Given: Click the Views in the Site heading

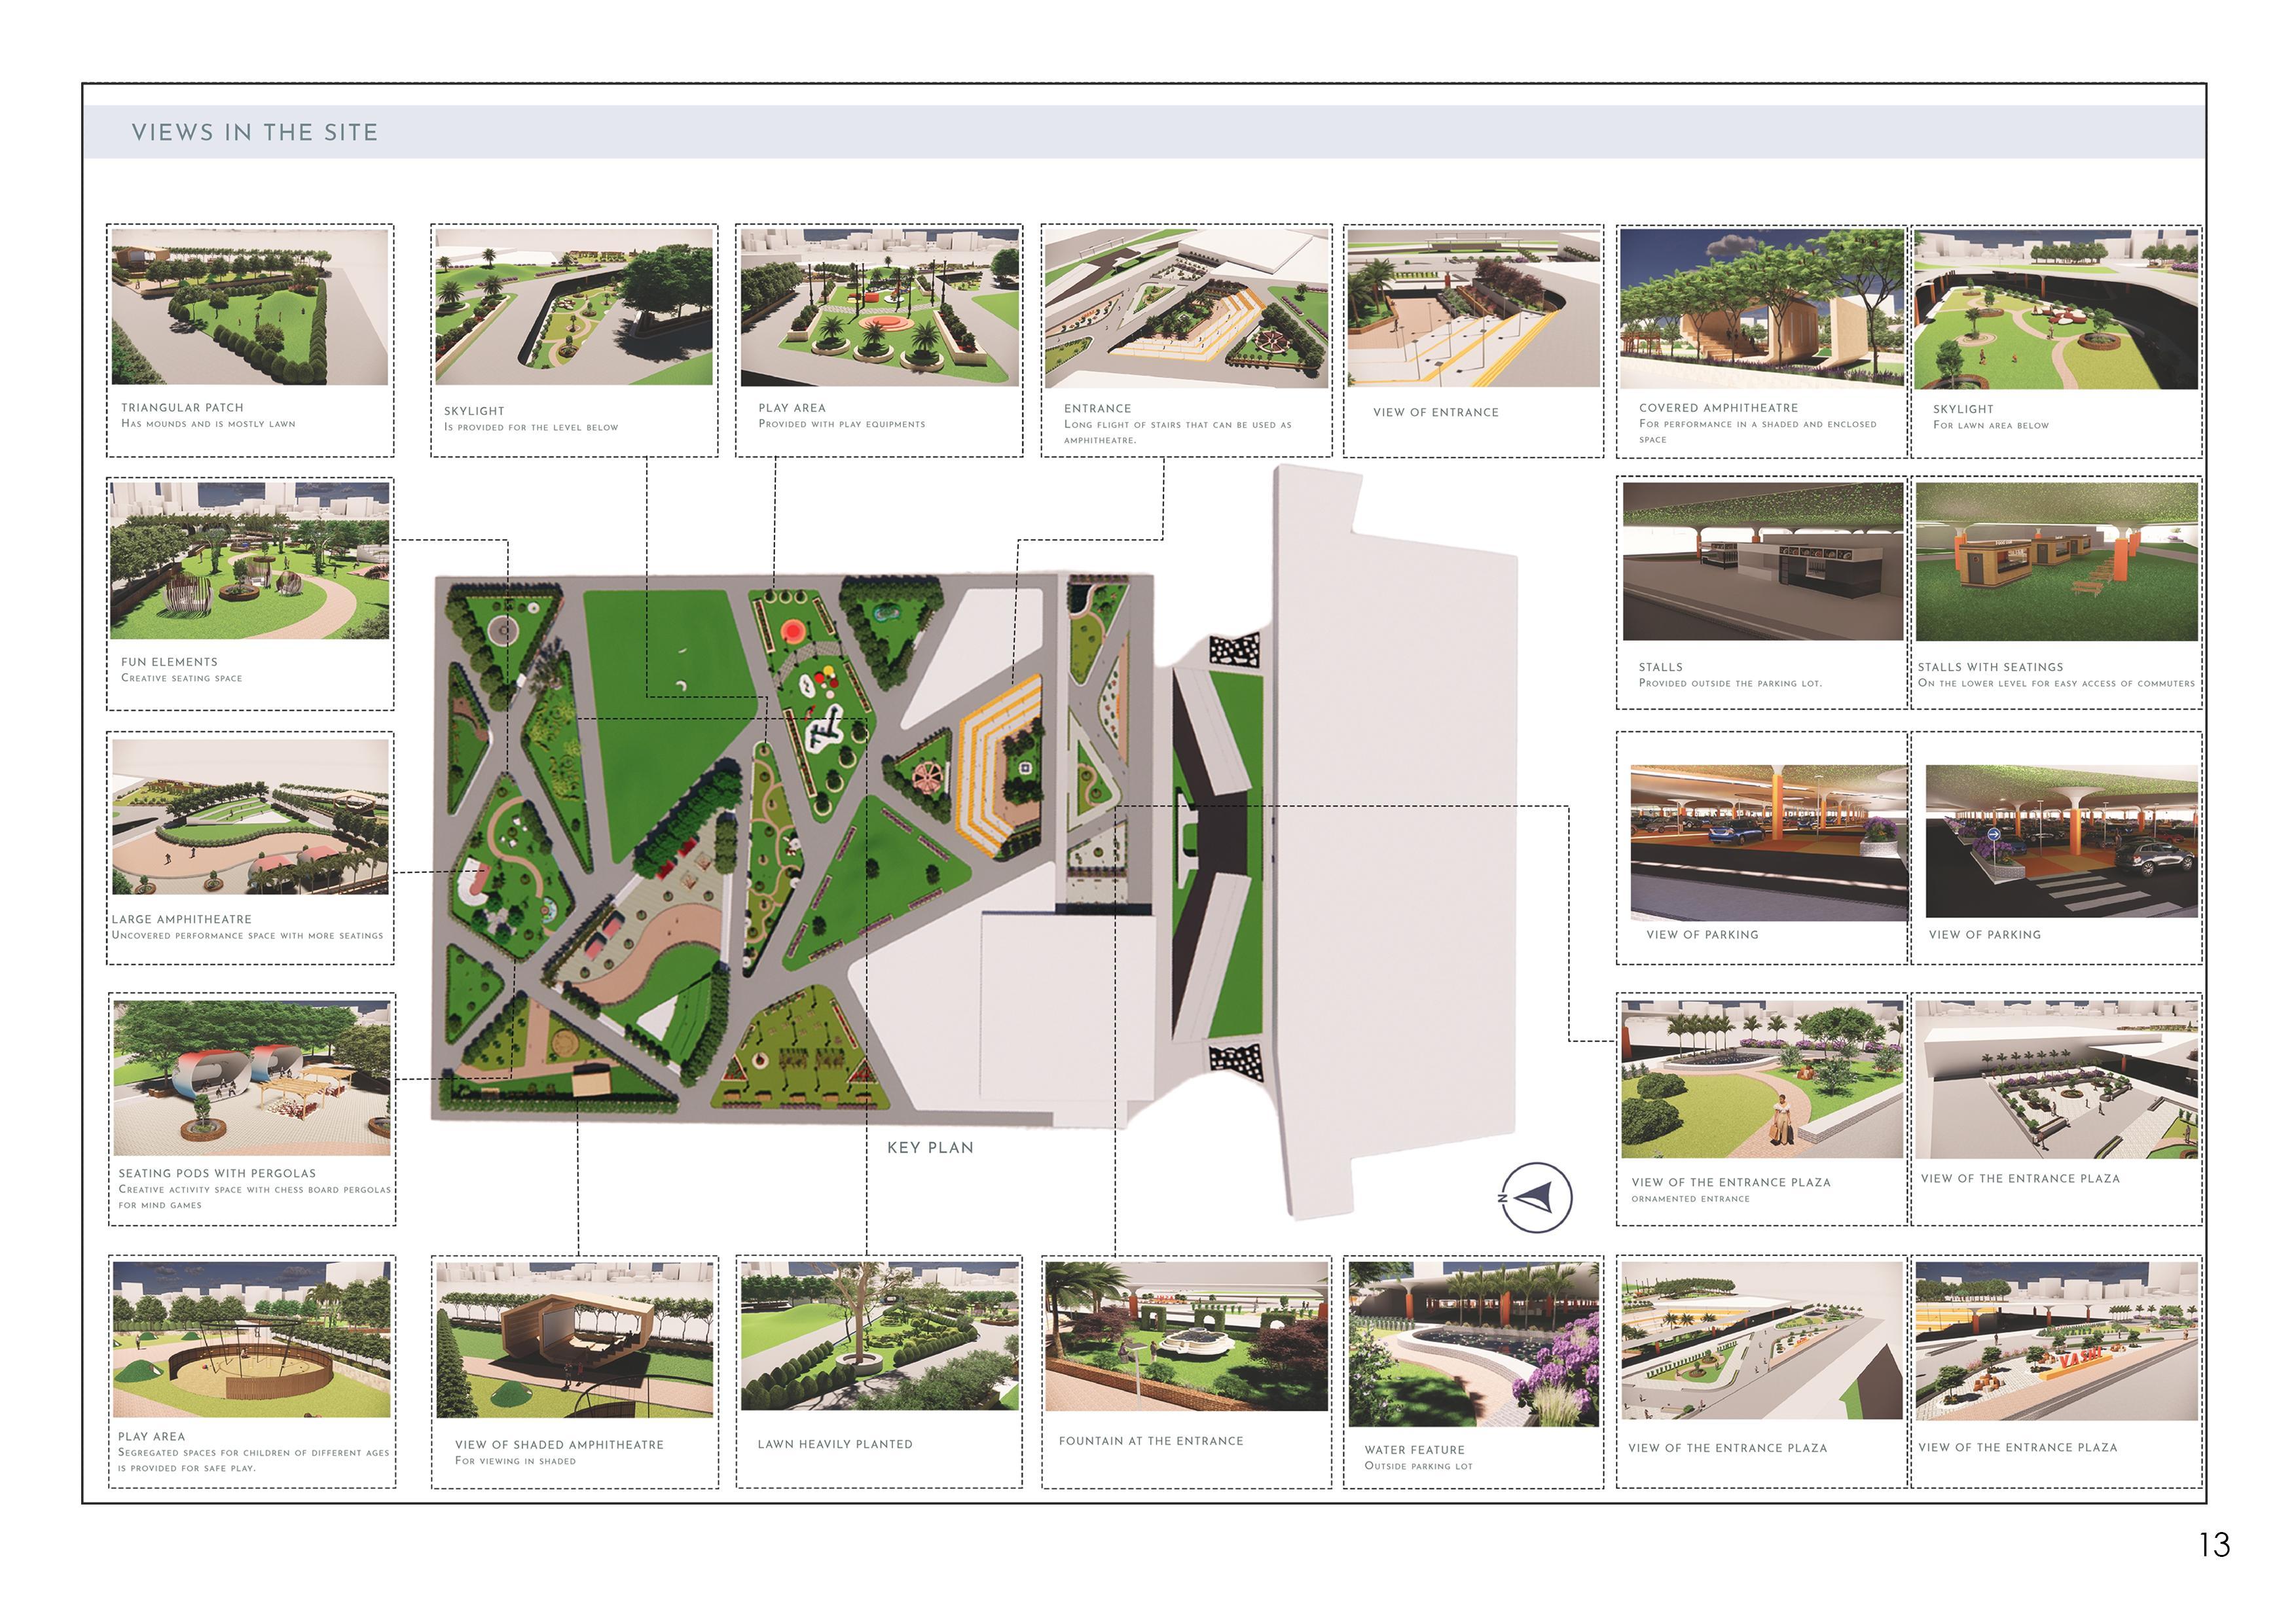Looking at the screenshot, I should click(x=255, y=132).
